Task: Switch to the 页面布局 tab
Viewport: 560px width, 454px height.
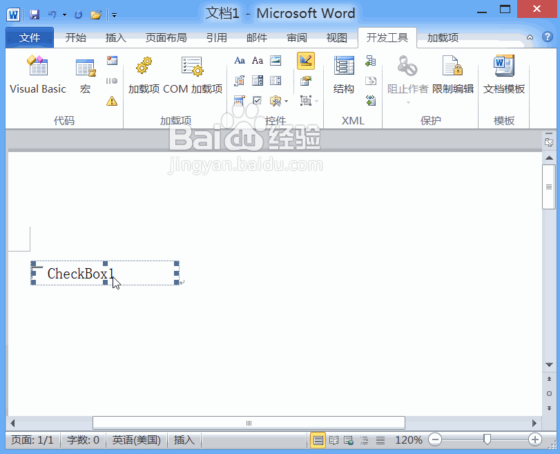Action: 166,37
